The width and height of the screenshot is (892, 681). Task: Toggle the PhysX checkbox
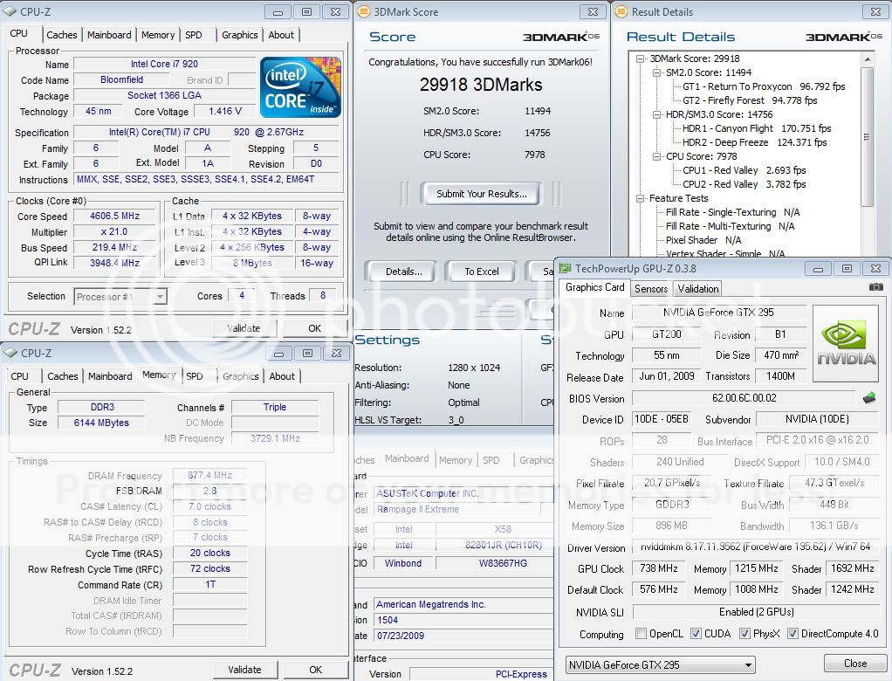pyautogui.click(x=744, y=633)
